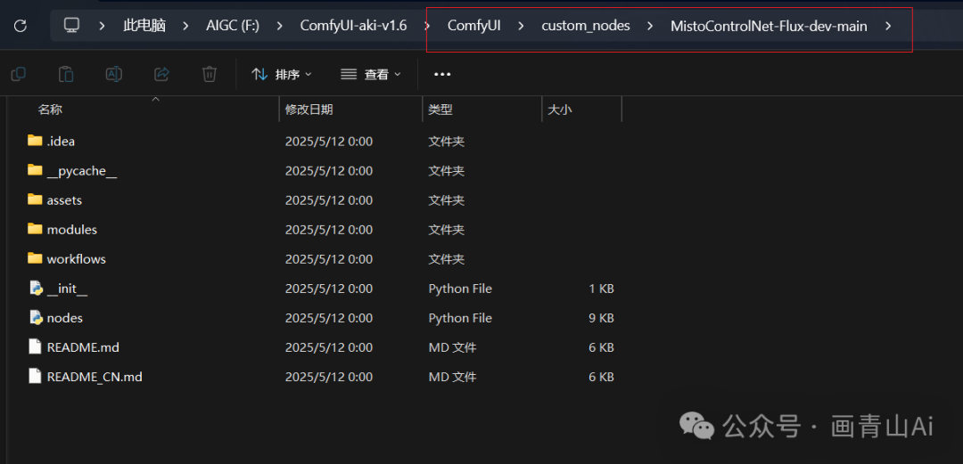This screenshot has width=963, height=464.
Task: Sort by 类型 column header
Action: point(440,110)
